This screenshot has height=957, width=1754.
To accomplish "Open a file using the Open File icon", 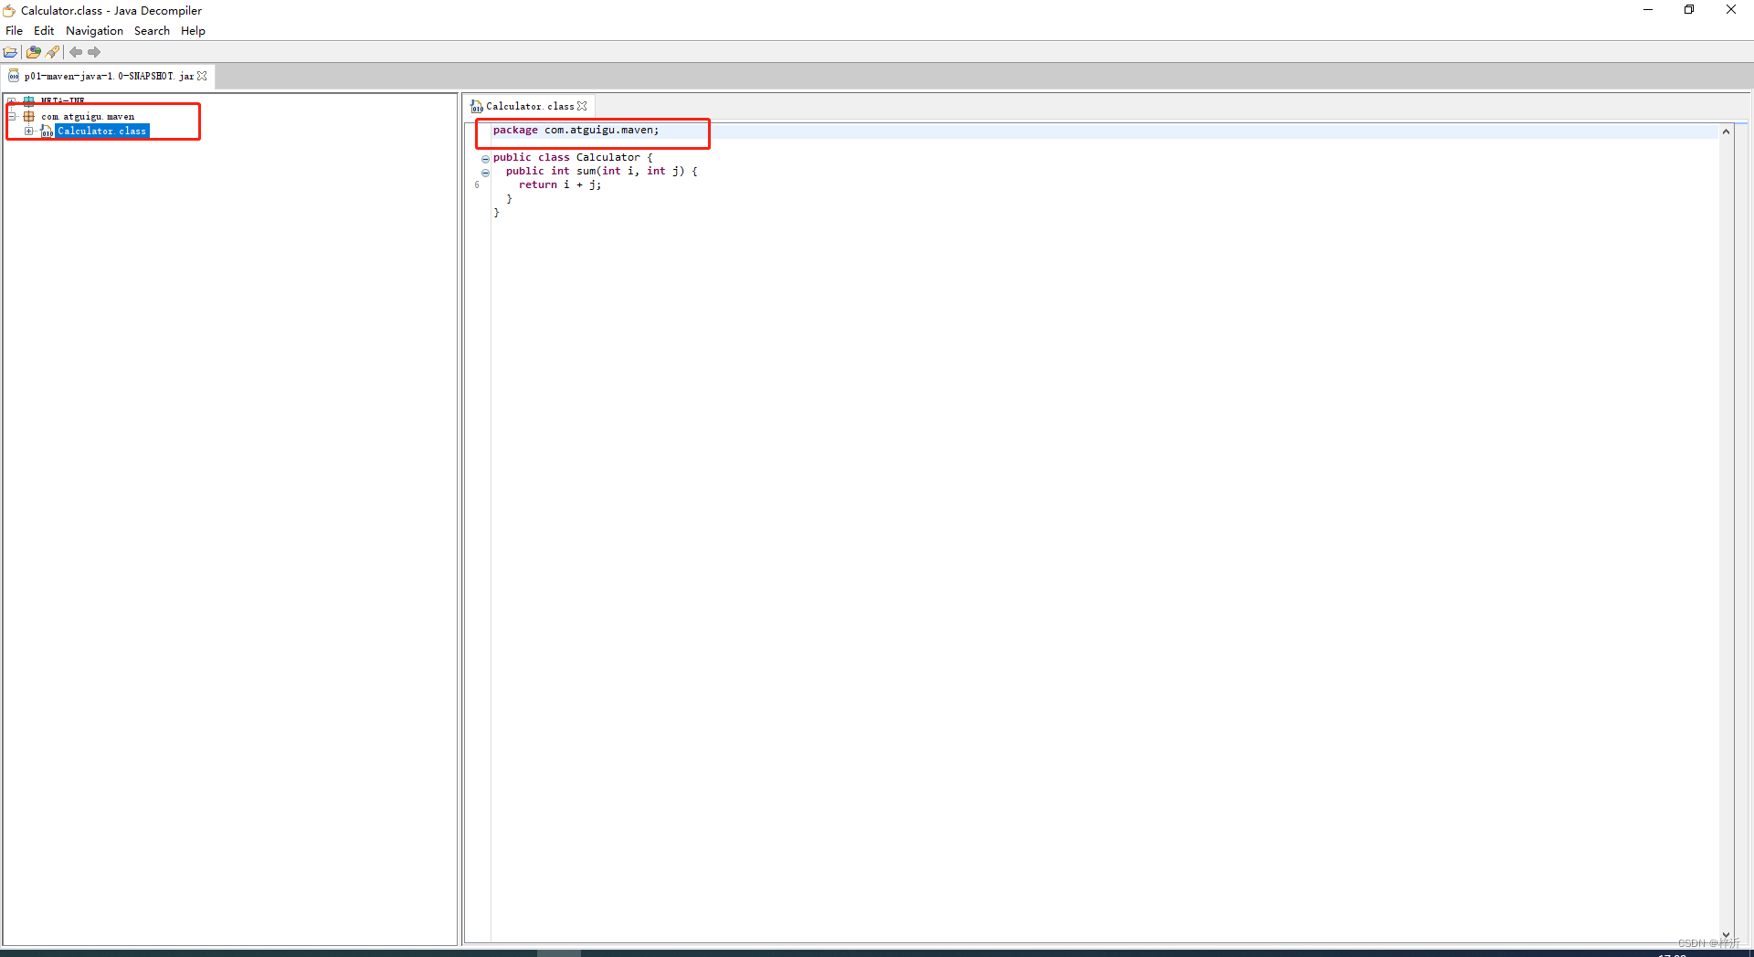I will click(x=10, y=52).
